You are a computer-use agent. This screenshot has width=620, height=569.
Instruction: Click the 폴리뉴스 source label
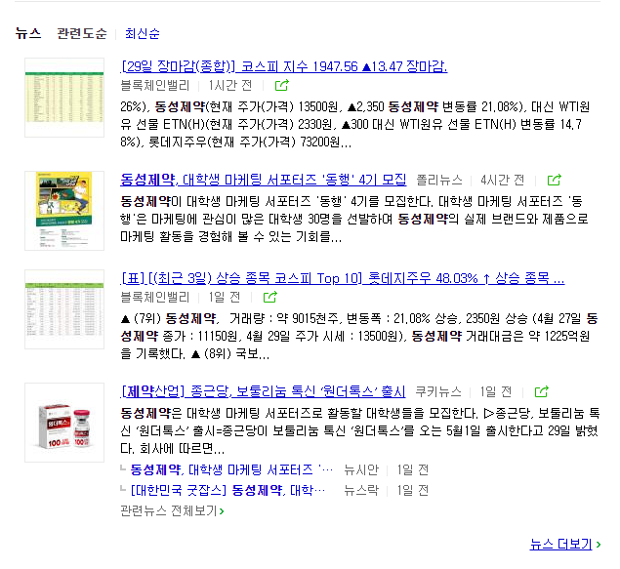point(439,181)
